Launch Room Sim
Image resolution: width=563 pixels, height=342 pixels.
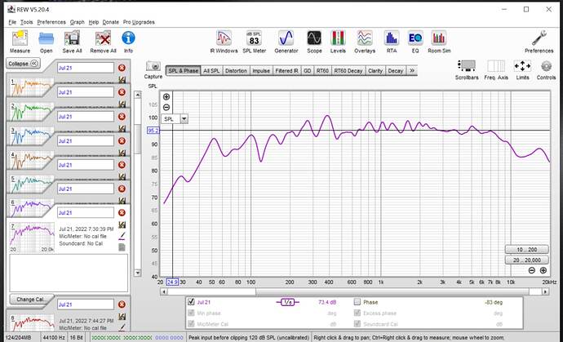click(439, 42)
